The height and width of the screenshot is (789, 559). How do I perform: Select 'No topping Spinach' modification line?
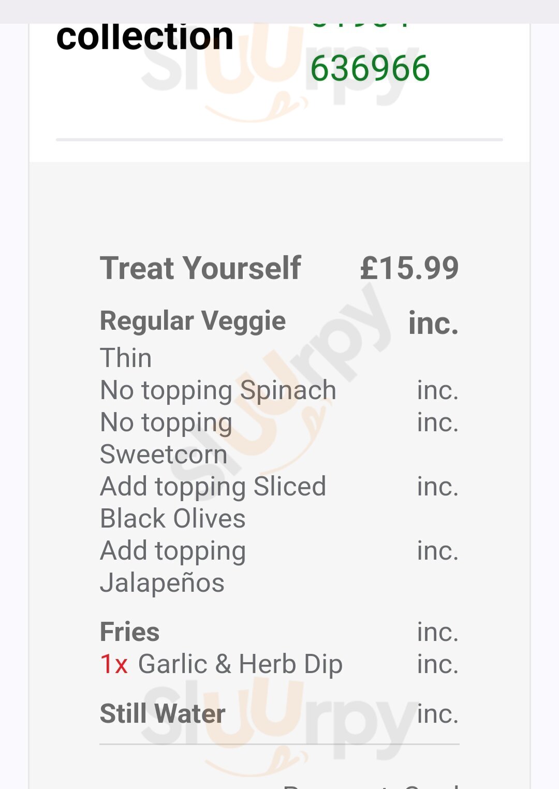218,390
